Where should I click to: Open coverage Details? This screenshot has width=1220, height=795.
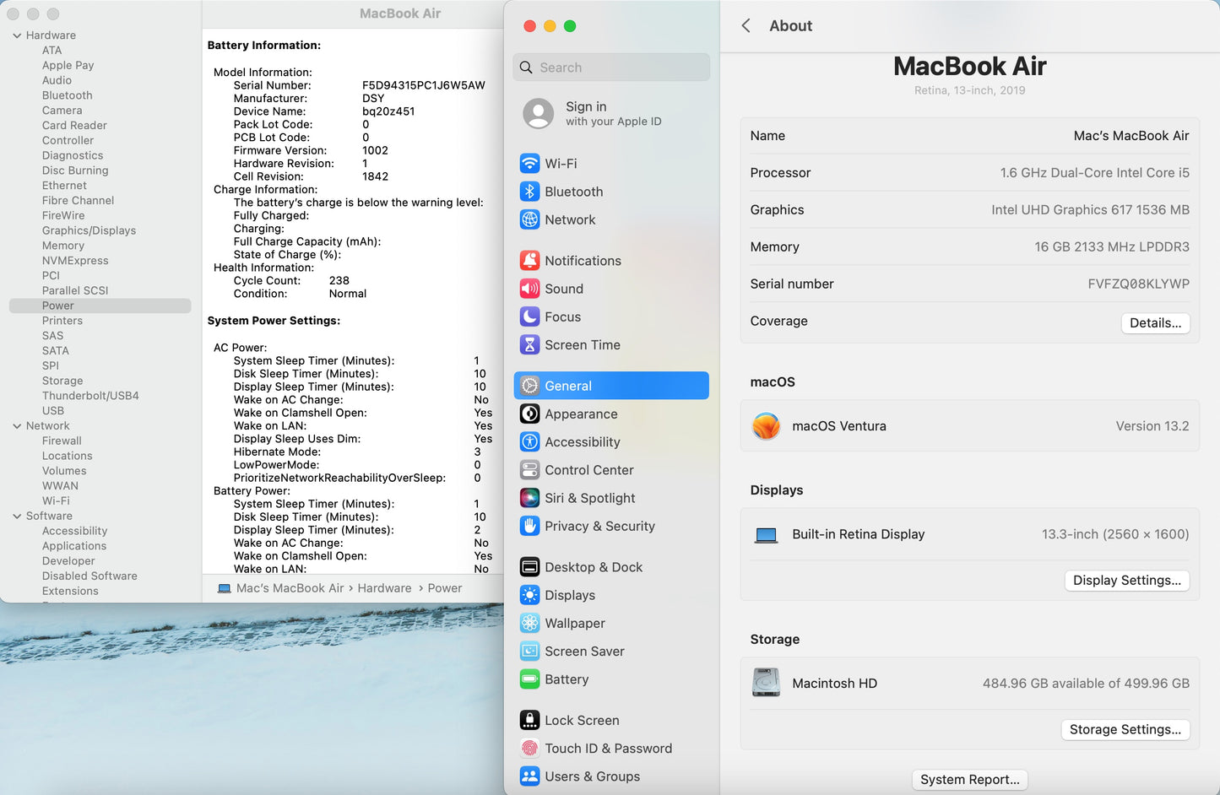[x=1155, y=322]
